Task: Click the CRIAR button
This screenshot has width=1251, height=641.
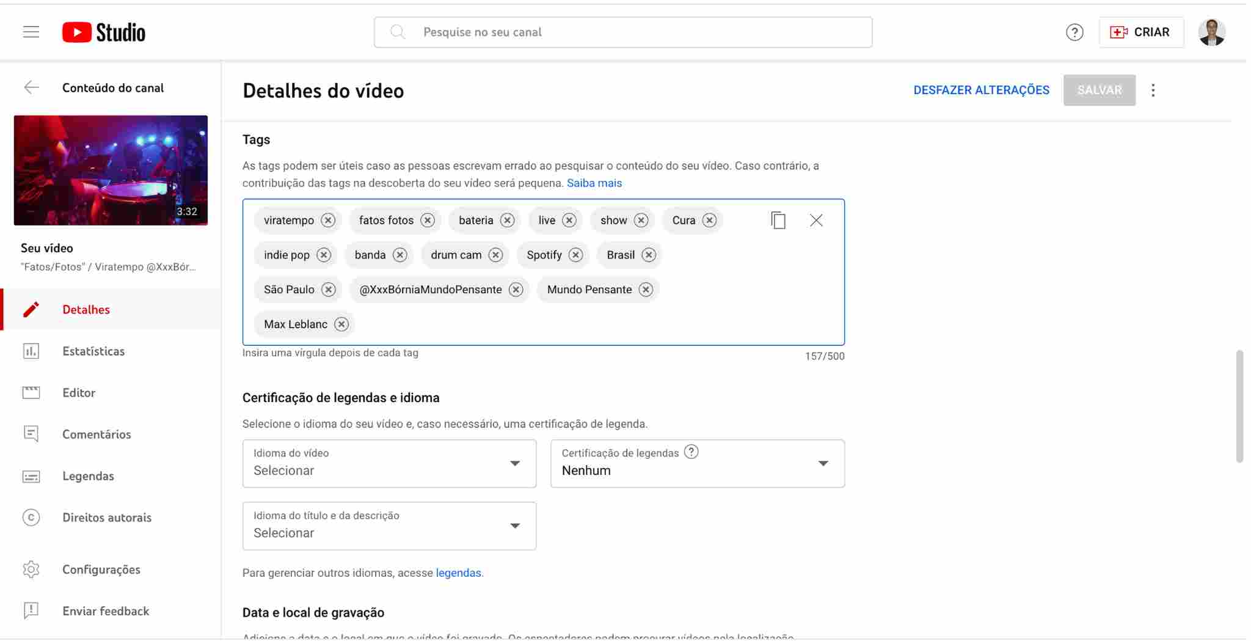Action: point(1140,32)
